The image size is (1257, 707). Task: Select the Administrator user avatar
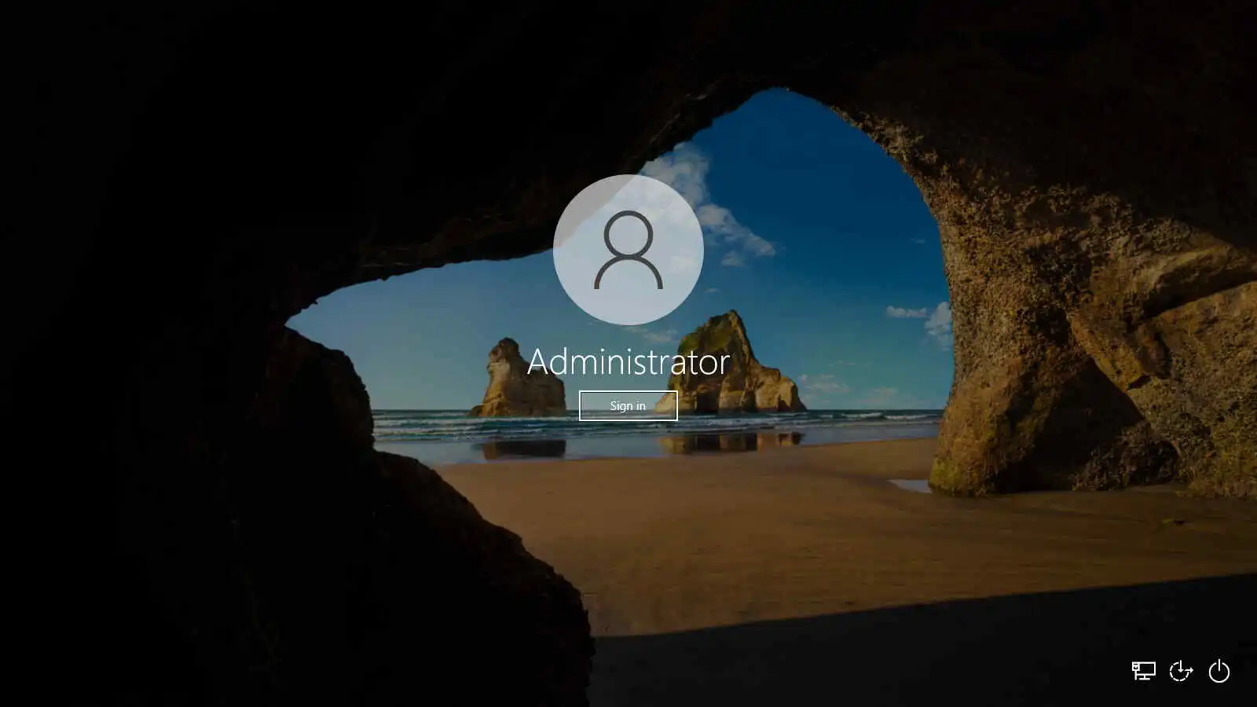pyautogui.click(x=628, y=250)
